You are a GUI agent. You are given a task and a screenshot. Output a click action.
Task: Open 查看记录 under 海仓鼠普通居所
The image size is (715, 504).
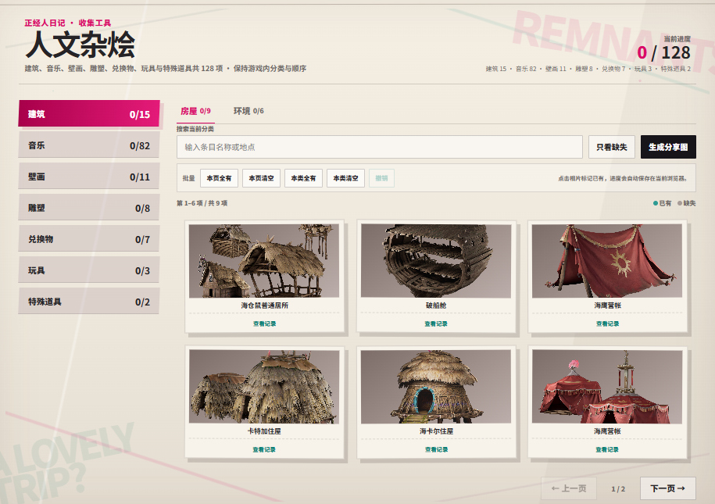[x=264, y=323]
